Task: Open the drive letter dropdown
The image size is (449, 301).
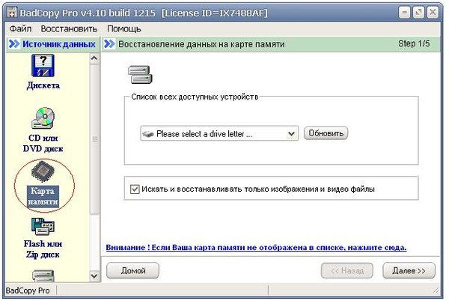Action: pos(219,133)
